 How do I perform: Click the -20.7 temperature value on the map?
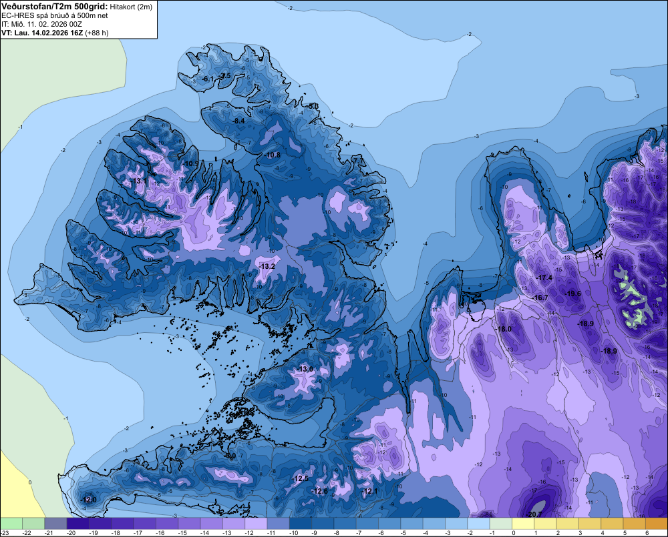pos(533,514)
